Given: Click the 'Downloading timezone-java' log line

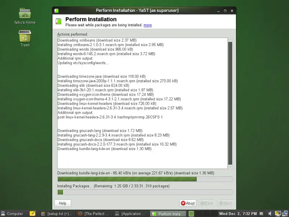Looking at the screenshot, I should click(102, 76).
